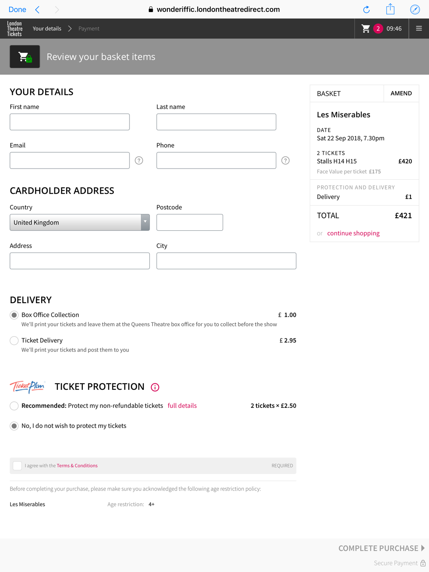Image resolution: width=429 pixels, height=572 pixels.
Task: Open ticket protection full details link
Action: coord(182,406)
